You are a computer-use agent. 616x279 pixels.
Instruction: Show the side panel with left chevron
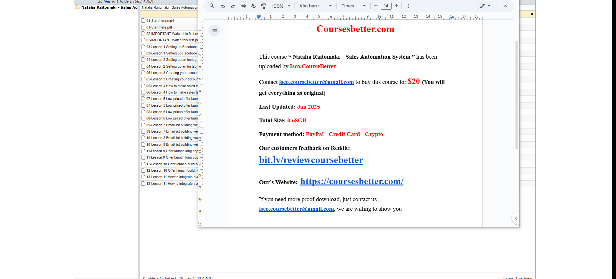point(516,218)
